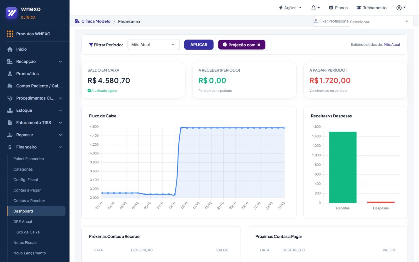Expand the Estoque submenu chevron
This screenshot has height=262, width=419.
[60, 111]
